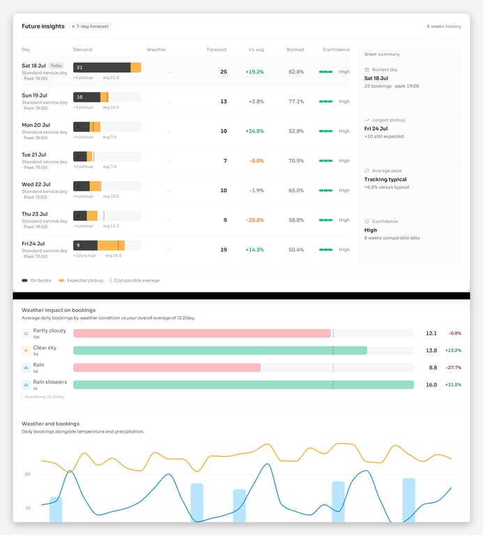Click the Largest pickup trend icon
Screen dimensions: 483x535
(367, 120)
